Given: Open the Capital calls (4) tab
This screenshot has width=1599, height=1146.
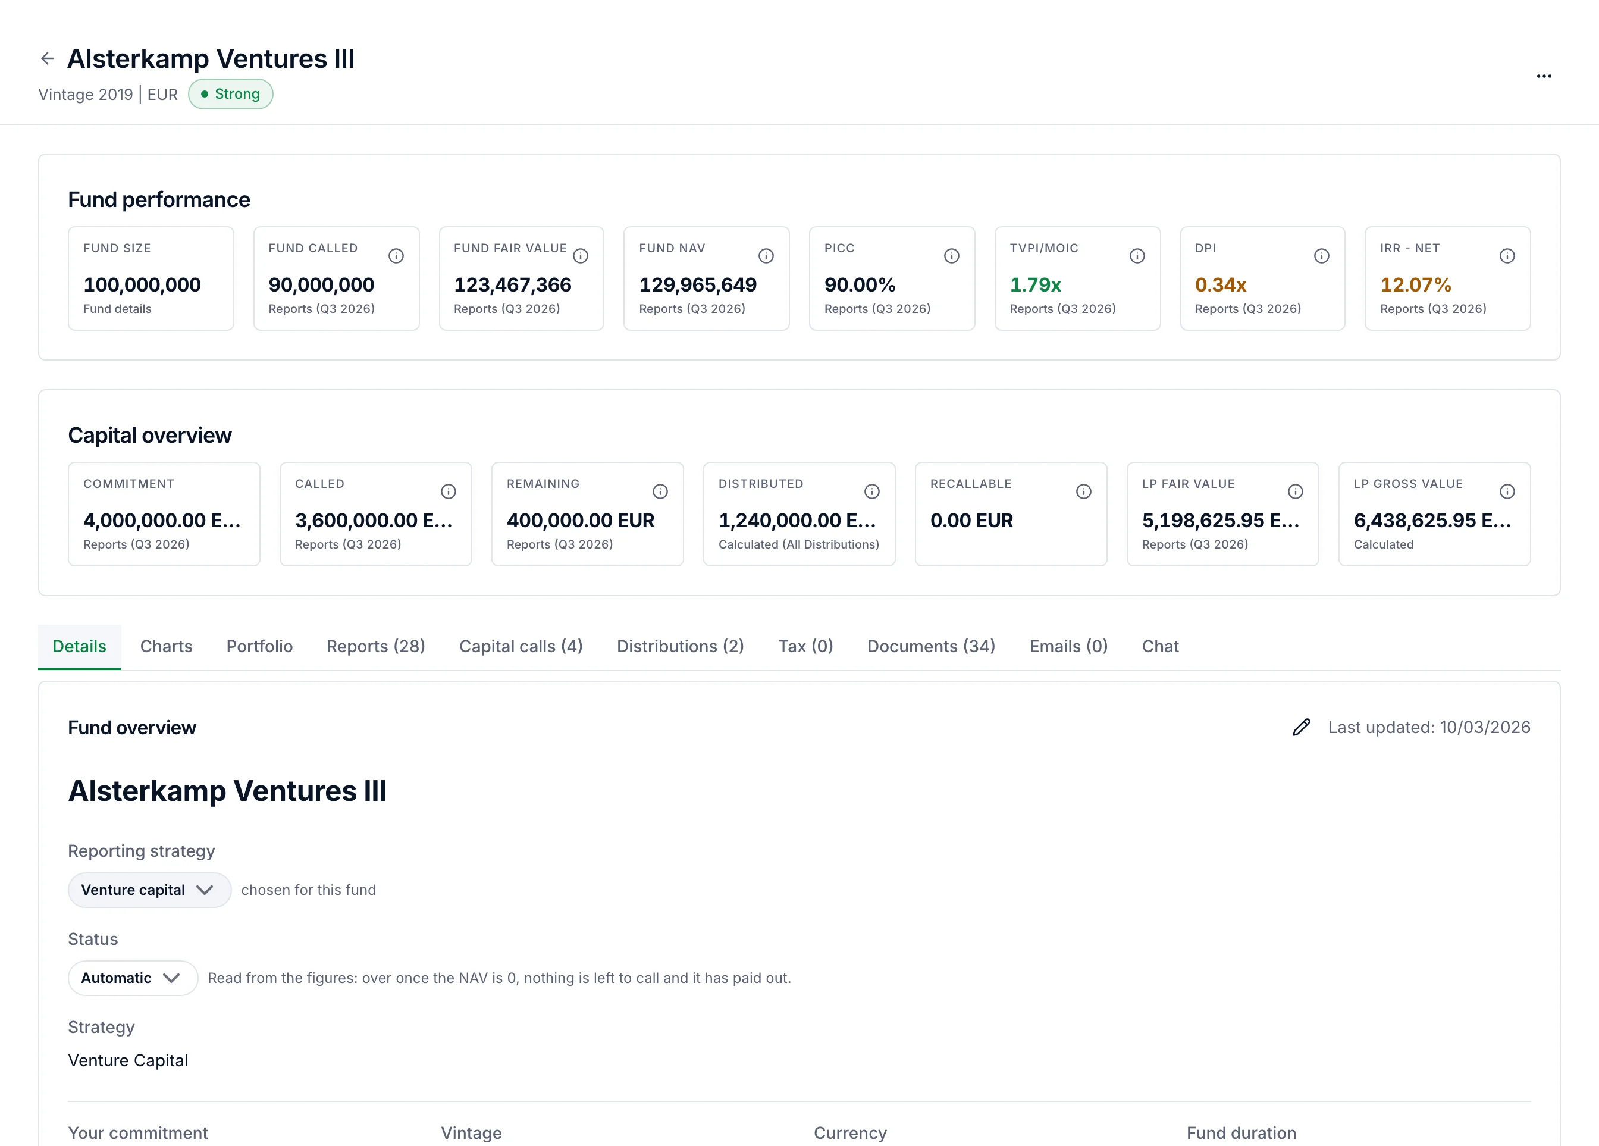Looking at the screenshot, I should [521, 647].
